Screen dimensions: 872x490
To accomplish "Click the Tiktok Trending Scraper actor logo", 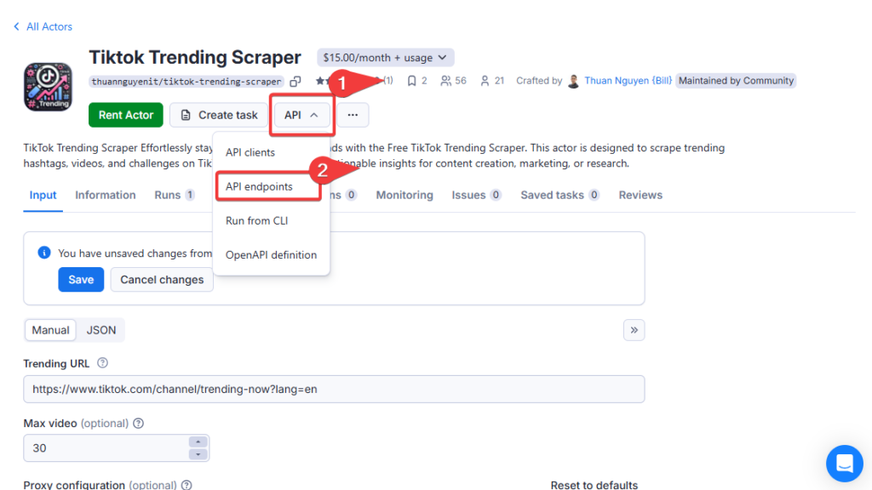I will [48, 87].
